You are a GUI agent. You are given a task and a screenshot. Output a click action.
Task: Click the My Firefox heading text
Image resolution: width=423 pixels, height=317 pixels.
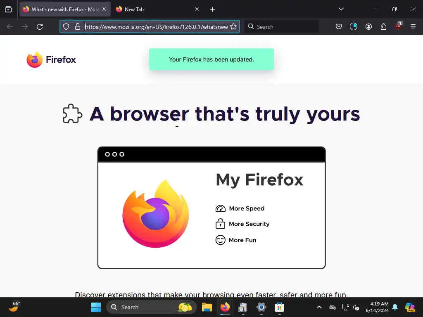tap(259, 180)
